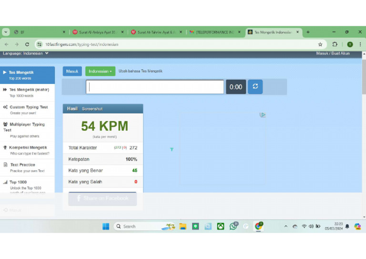The width and height of the screenshot is (366, 259).
Task: Open Text Practice sidebar item
Action: 27,167
